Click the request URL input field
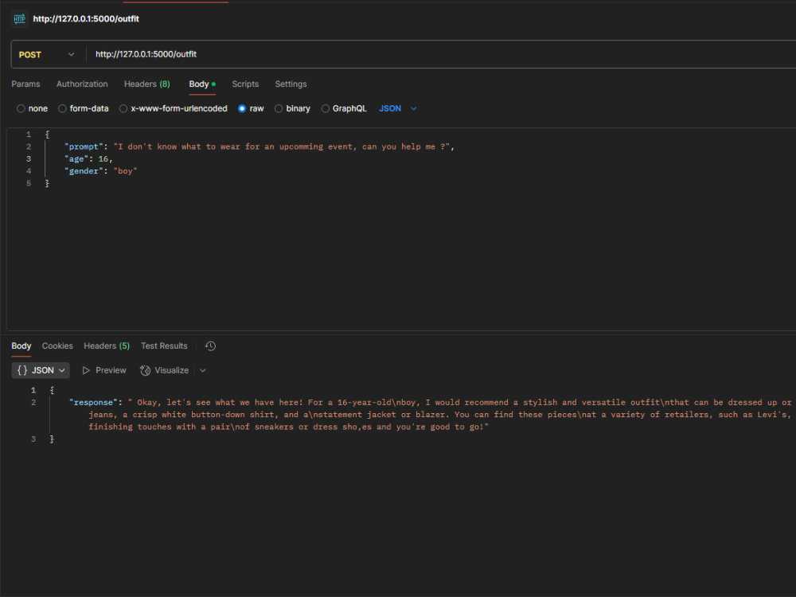Image resolution: width=796 pixels, height=597 pixels. (x=442, y=54)
